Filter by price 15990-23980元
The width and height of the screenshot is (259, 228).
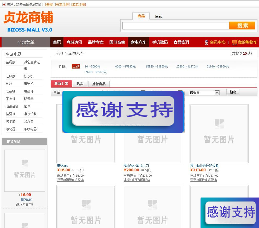(157, 66)
